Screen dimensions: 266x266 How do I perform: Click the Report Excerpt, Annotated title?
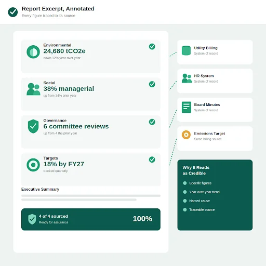click(x=58, y=9)
